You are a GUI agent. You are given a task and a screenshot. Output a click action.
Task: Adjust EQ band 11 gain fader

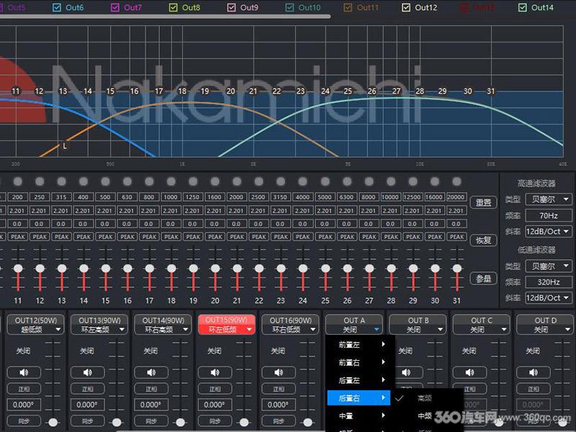click(17, 269)
